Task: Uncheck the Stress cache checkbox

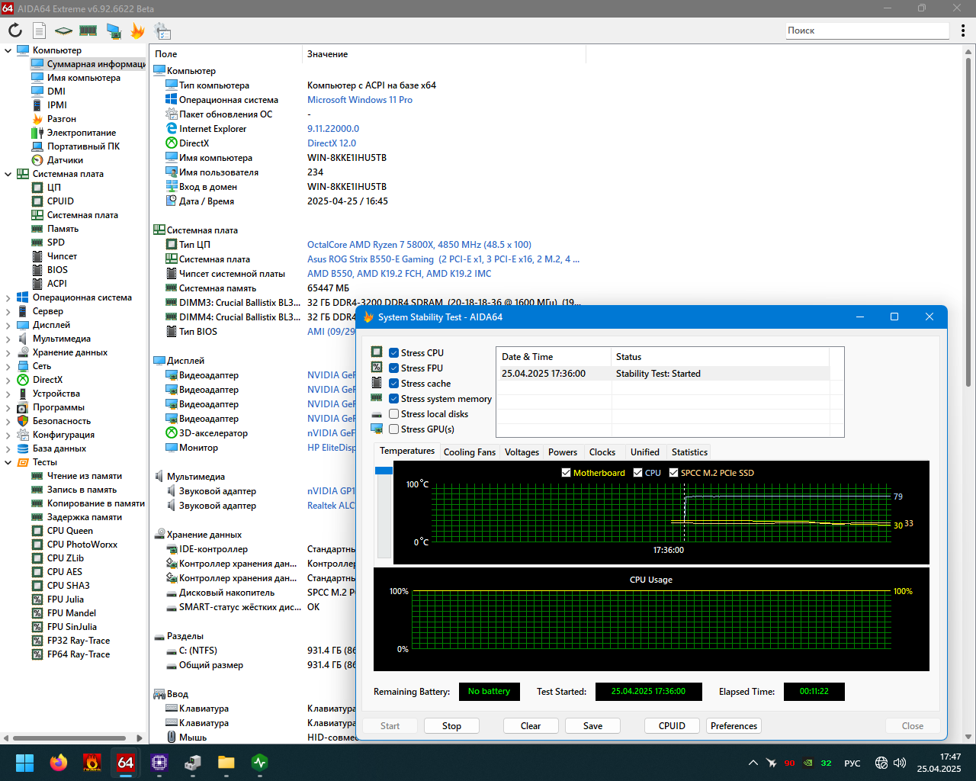Action: pos(393,384)
